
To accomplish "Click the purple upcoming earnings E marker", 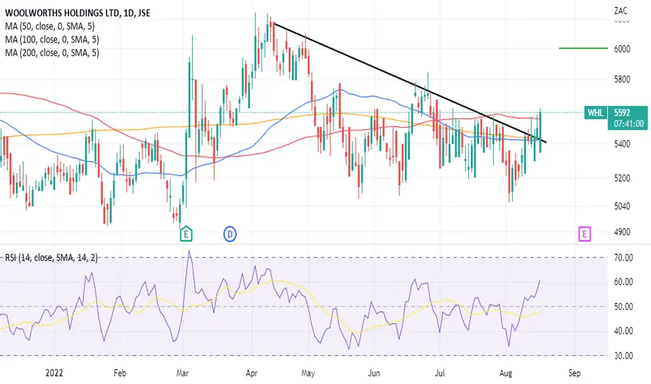I will pyautogui.click(x=585, y=234).
